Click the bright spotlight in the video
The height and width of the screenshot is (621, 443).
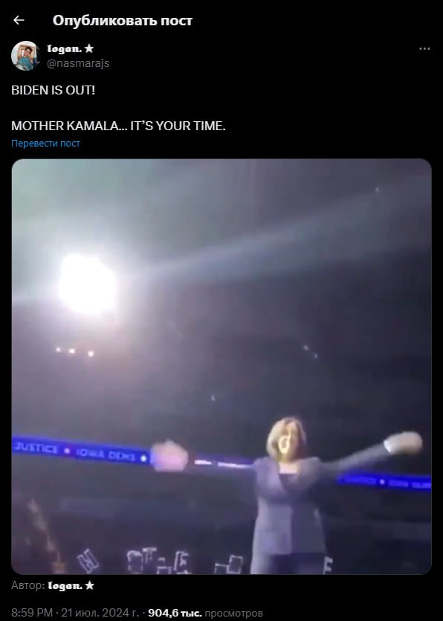(x=88, y=284)
